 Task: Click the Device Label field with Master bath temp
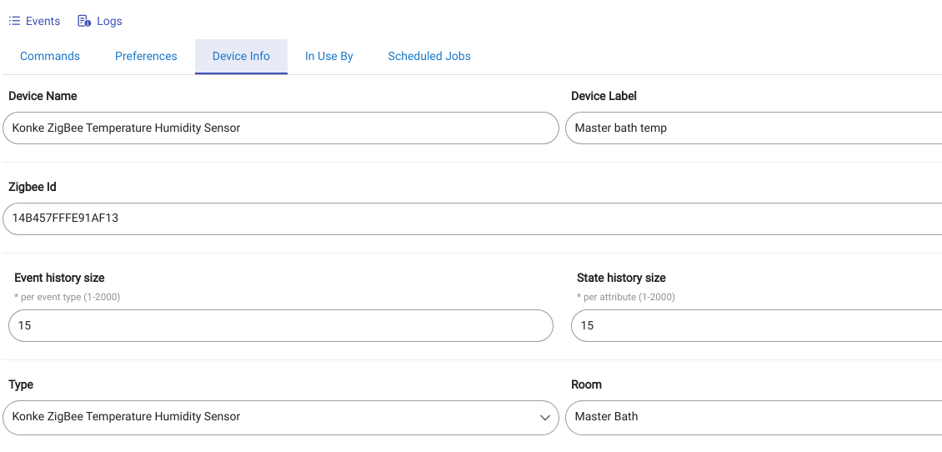tap(754, 128)
